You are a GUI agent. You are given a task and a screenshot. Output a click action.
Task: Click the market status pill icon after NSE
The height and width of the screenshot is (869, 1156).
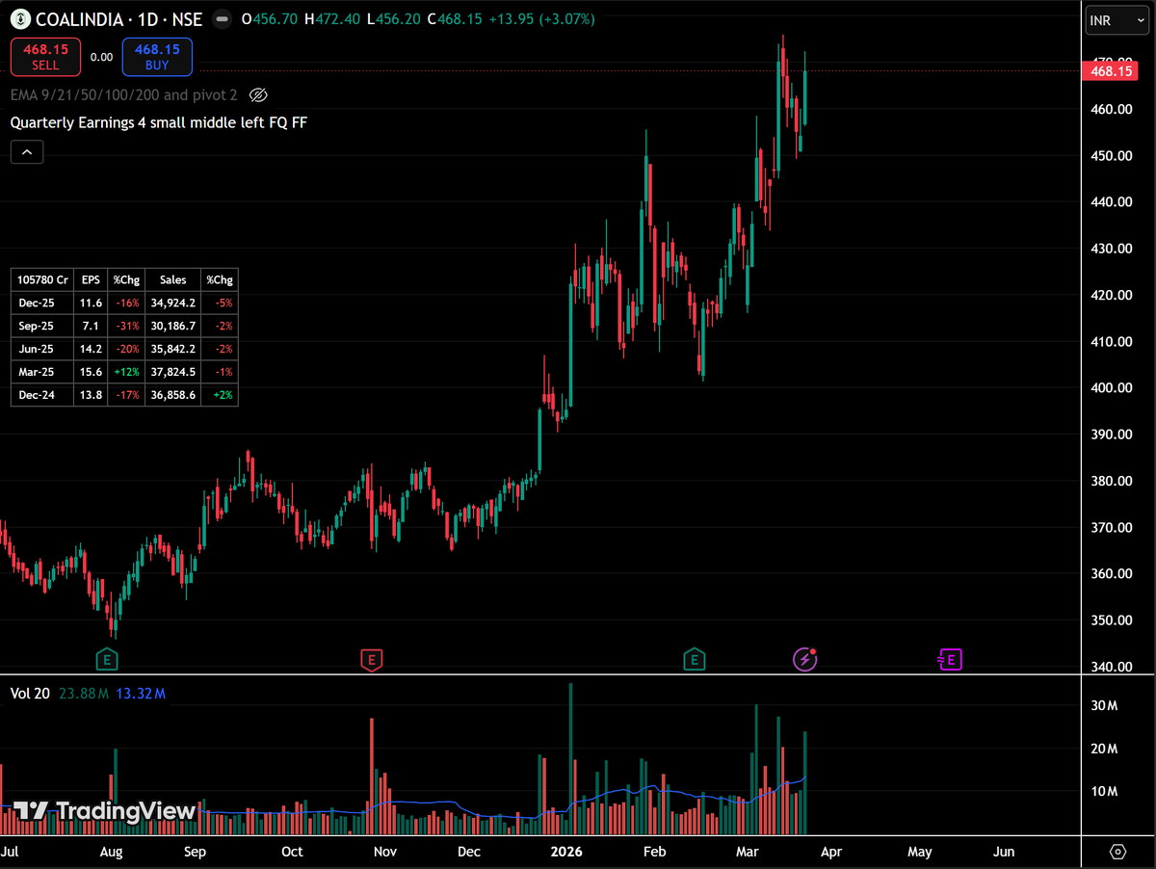coord(222,19)
